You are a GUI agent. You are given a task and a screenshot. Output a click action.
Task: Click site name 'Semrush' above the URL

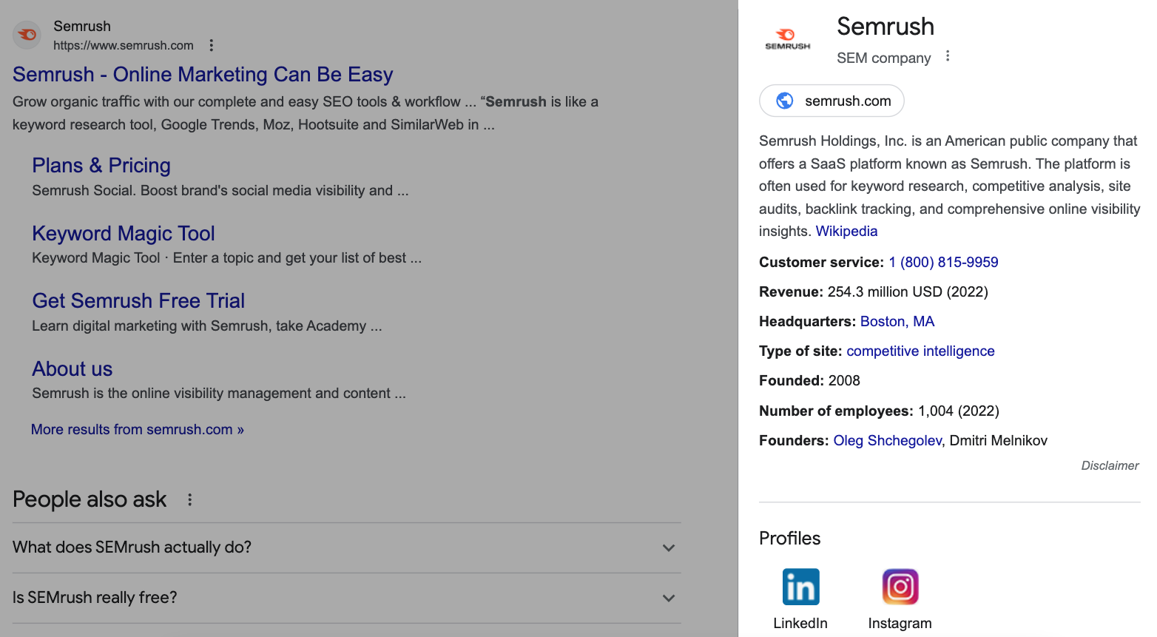point(82,27)
